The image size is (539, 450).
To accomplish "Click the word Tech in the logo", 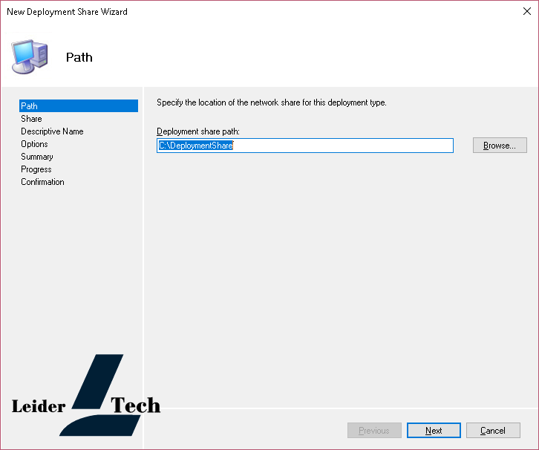I will pyautogui.click(x=135, y=405).
